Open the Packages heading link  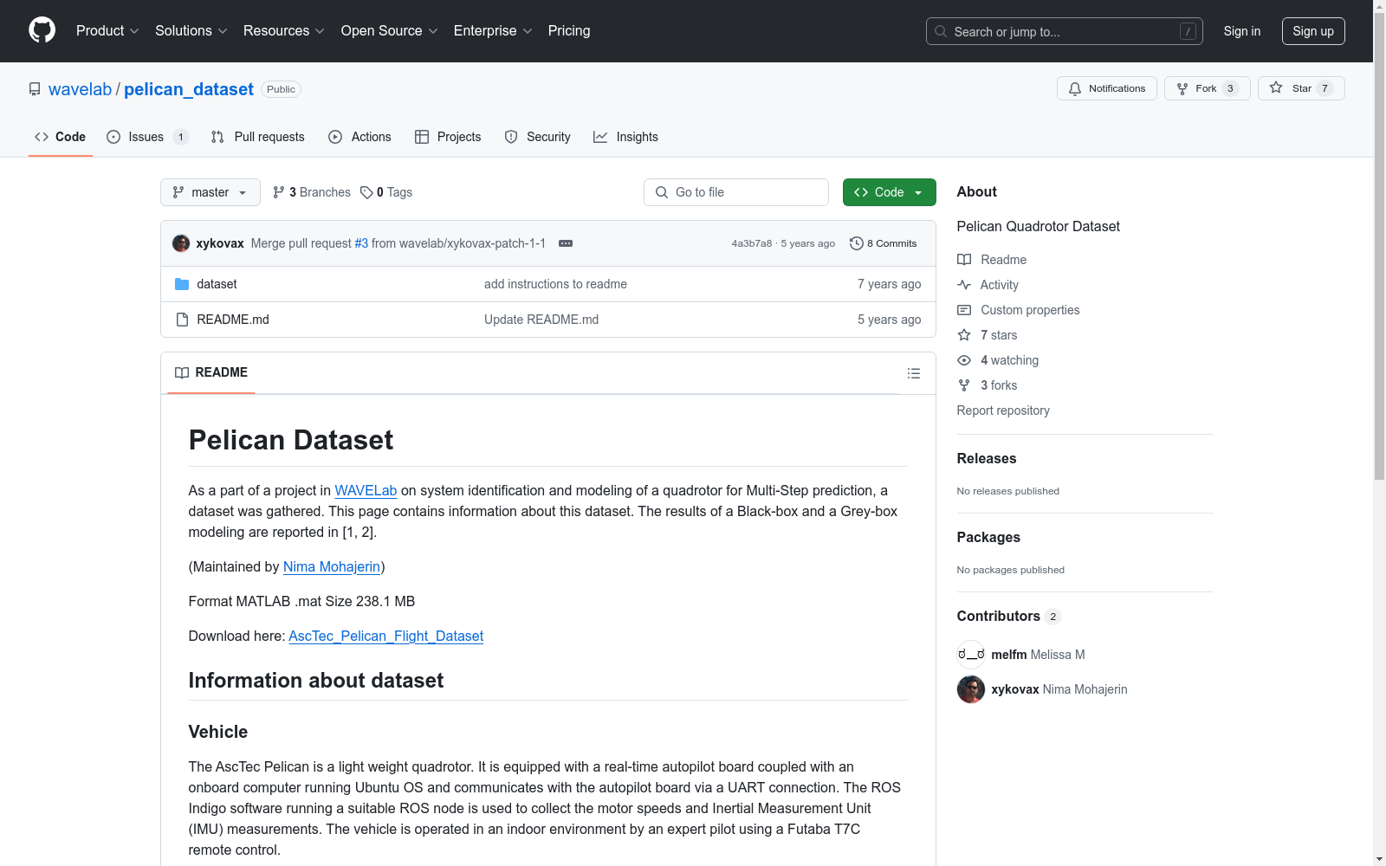click(x=988, y=537)
